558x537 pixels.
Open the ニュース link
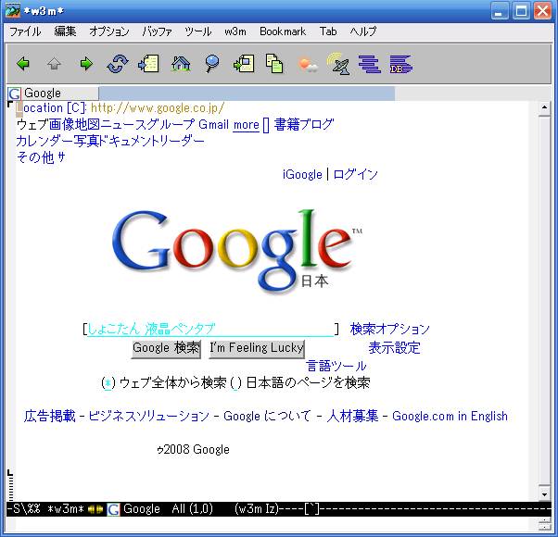122,124
